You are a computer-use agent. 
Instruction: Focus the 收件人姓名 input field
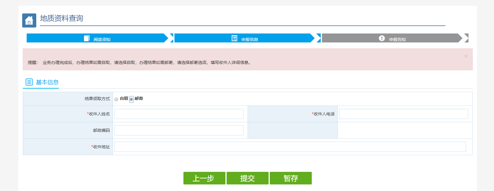pyautogui.click(x=179, y=114)
